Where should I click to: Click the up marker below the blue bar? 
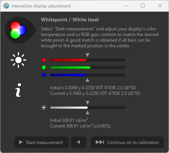[88, 80]
